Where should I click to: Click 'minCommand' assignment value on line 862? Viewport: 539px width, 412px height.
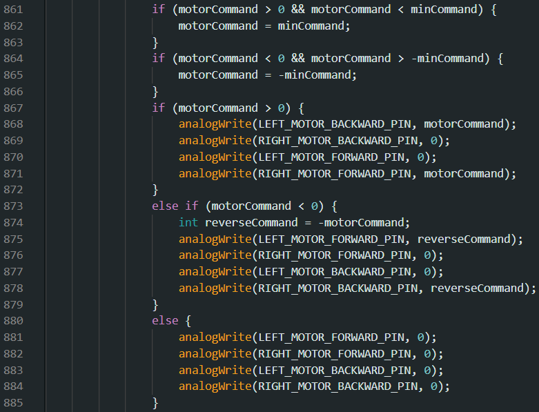311,26
